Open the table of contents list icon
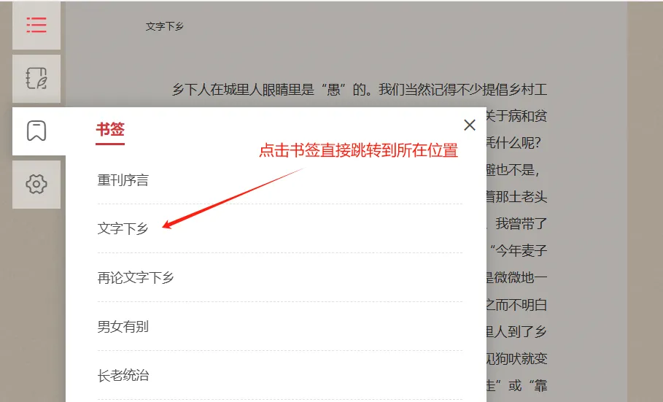 [x=36, y=25]
